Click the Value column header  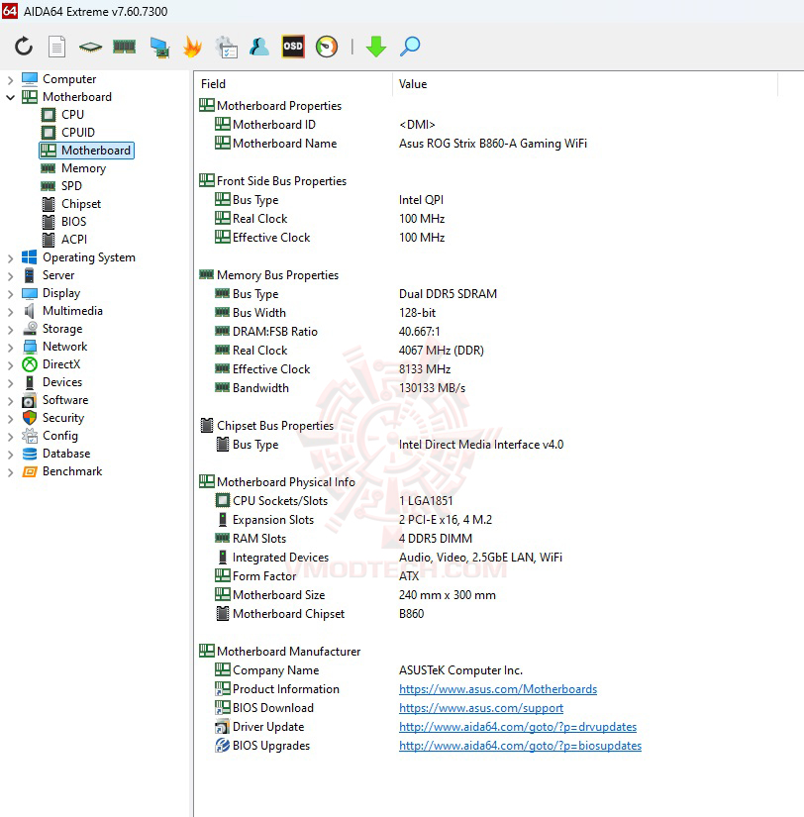[x=585, y=84]
